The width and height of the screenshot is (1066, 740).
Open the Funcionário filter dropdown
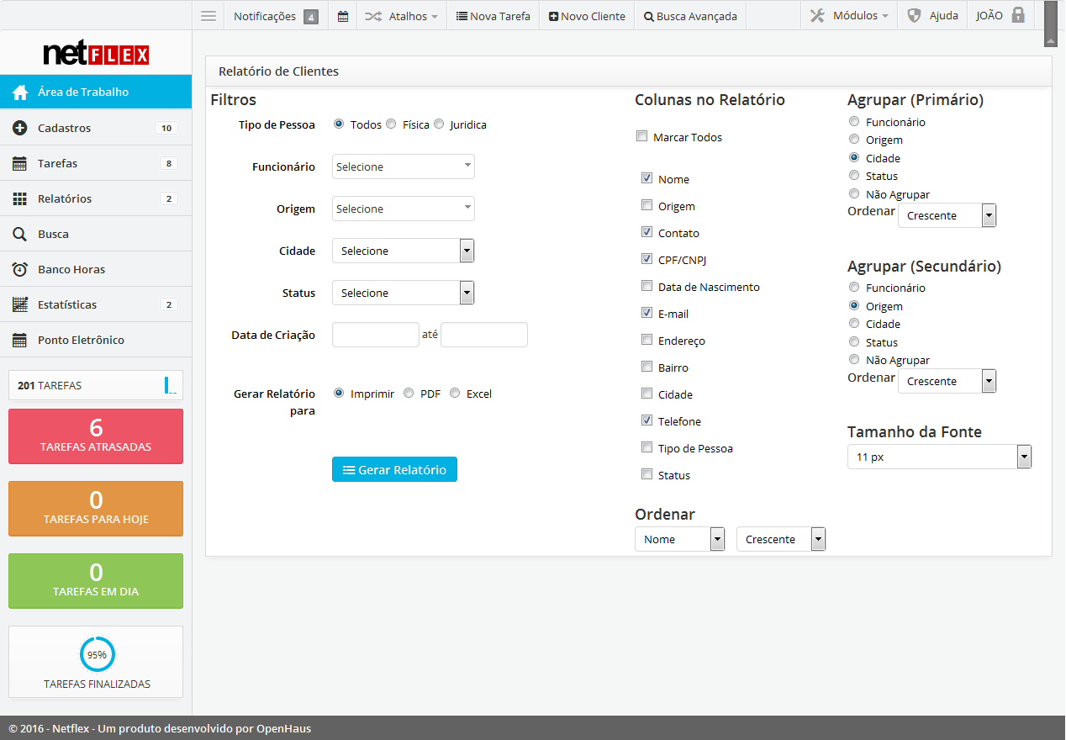coord(404,166)
